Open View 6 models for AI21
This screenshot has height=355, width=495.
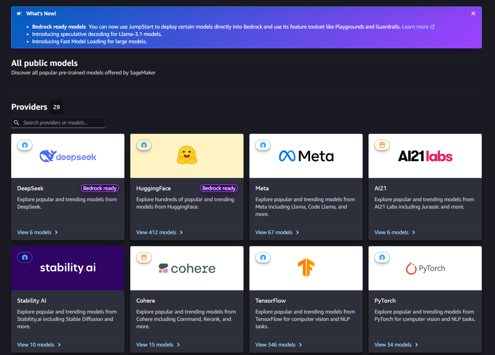click(391, 232)
